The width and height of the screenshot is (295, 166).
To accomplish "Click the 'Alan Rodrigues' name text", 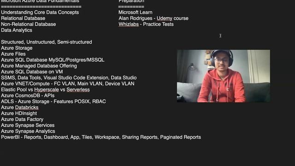I will tap(136, 18).
